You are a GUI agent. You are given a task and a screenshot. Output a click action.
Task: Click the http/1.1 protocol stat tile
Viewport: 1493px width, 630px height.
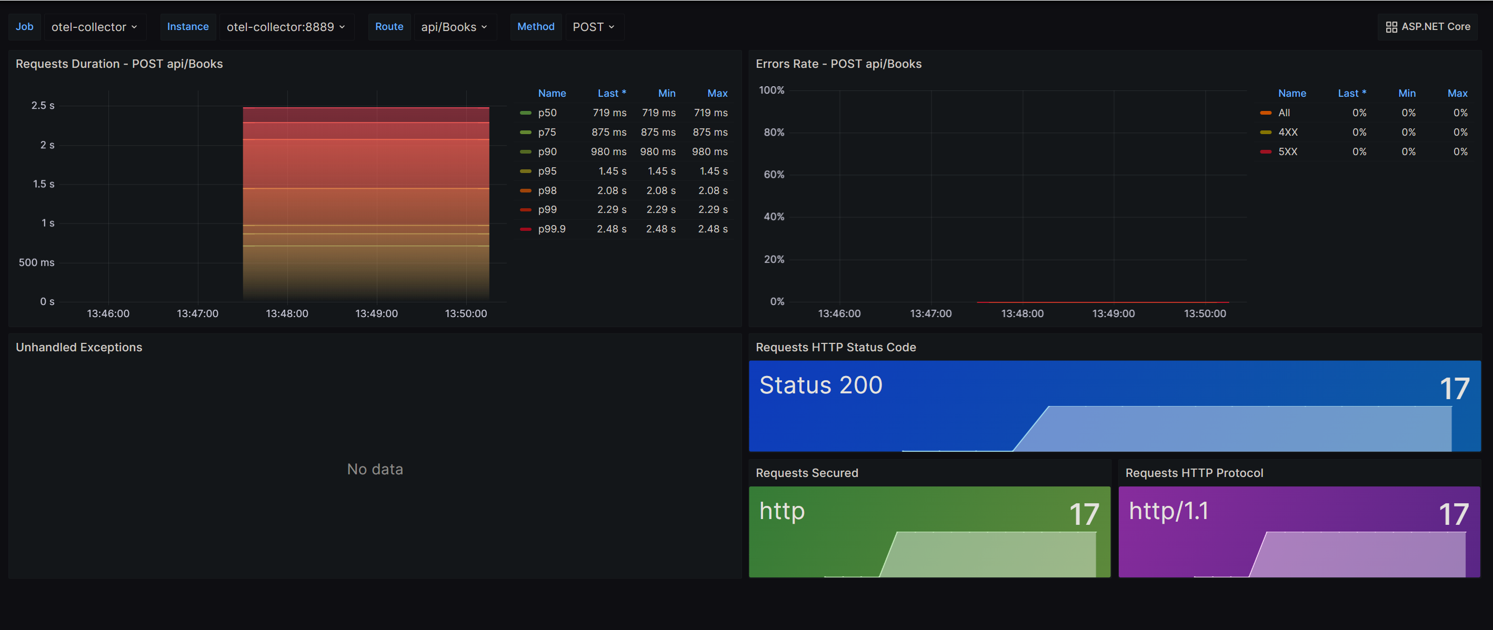(x=1299, y=532)
